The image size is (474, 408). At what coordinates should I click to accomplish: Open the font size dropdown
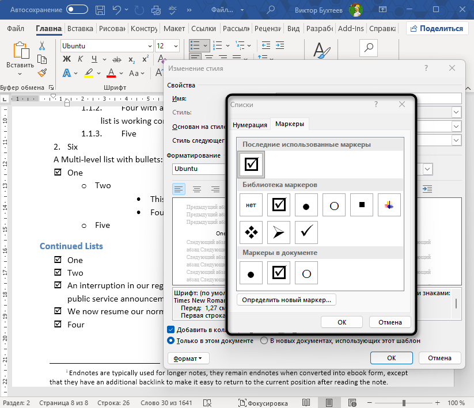(x=176, y=46)
